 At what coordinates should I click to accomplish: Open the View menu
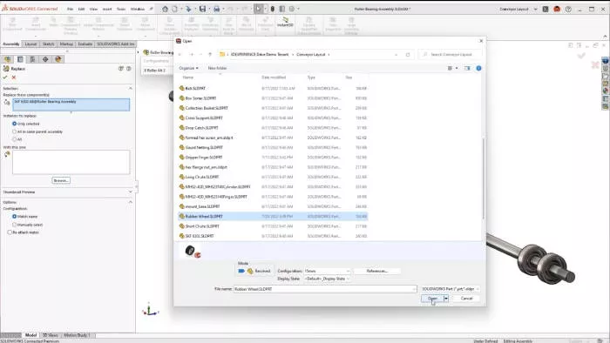[94, 9]
